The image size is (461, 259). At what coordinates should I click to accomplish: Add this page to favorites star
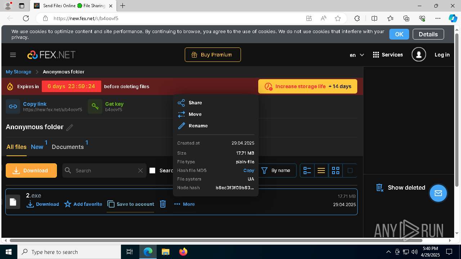[338, 18]
